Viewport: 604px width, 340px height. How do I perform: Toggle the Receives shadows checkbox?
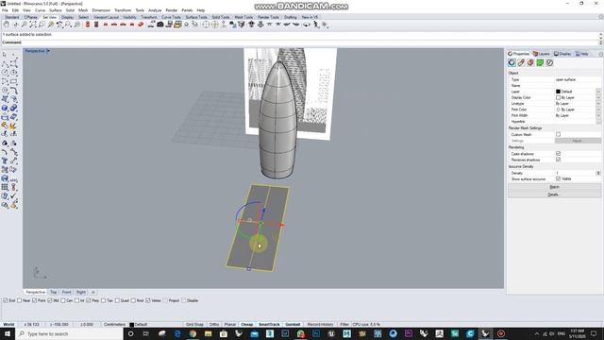coord(558,160)
